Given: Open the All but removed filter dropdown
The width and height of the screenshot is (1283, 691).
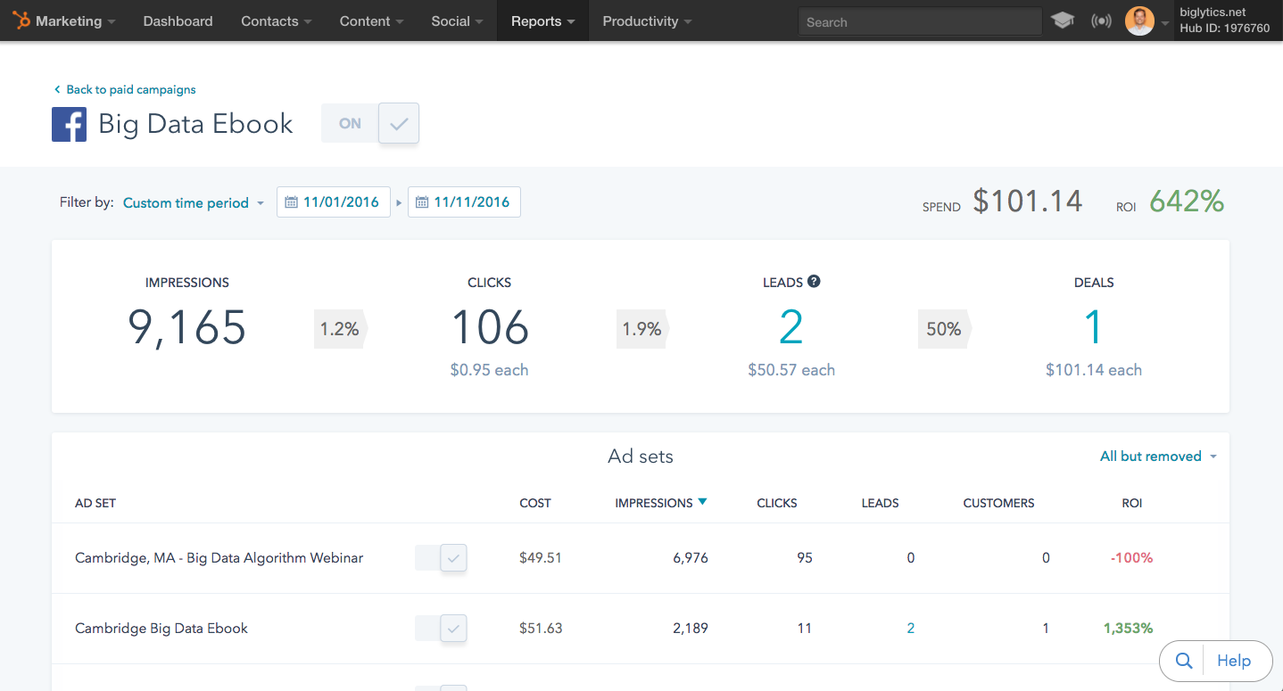Looking at the screenshot, I should pos(1157,456).
